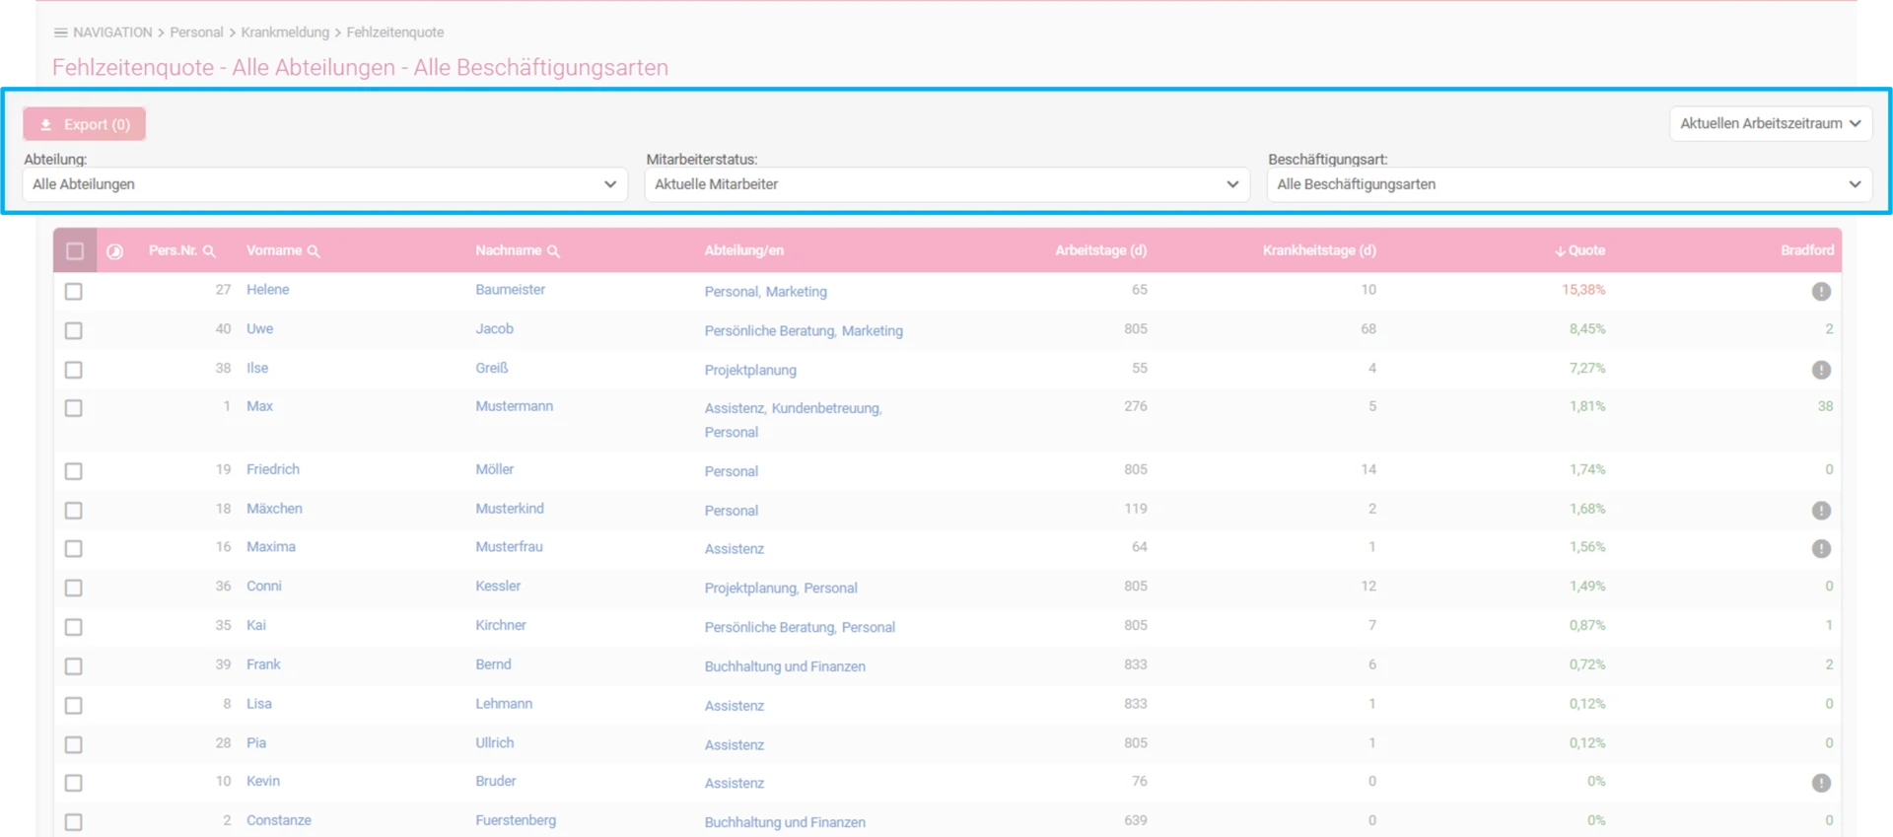Image resolution: width=1893 pixels, height=837 pixels.
Task: Click the sort arrow on Quote column
Action: point(1560,251)
